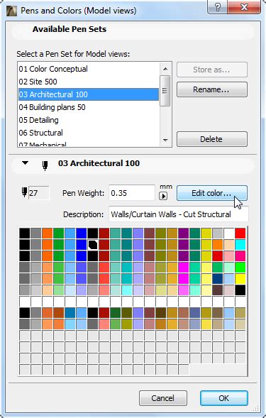Pick the purple swatch in the top row
Image resolution: width=266 pixels, height=418 pixels.
click(184, 233)
